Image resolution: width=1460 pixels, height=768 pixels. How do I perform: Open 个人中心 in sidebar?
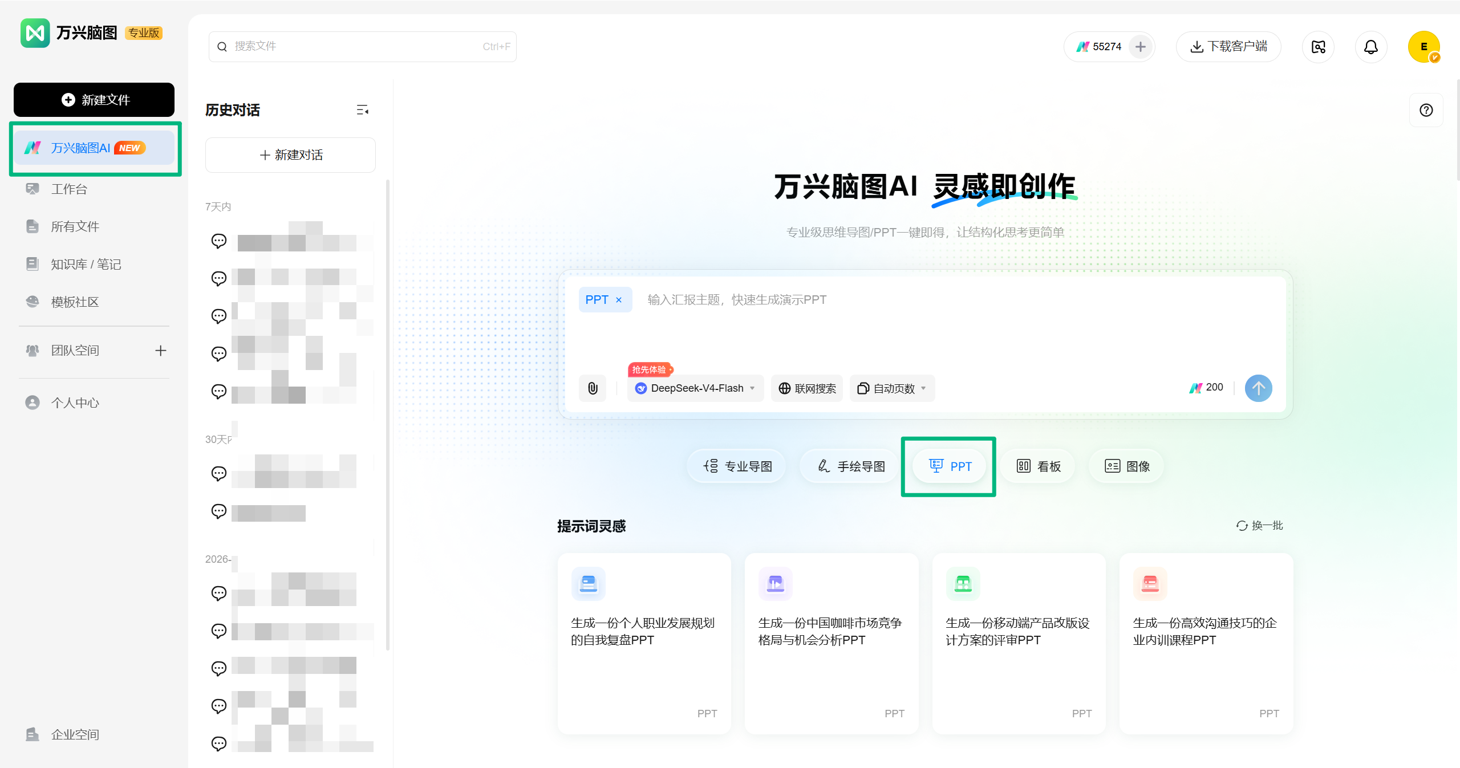coord(75,403)
